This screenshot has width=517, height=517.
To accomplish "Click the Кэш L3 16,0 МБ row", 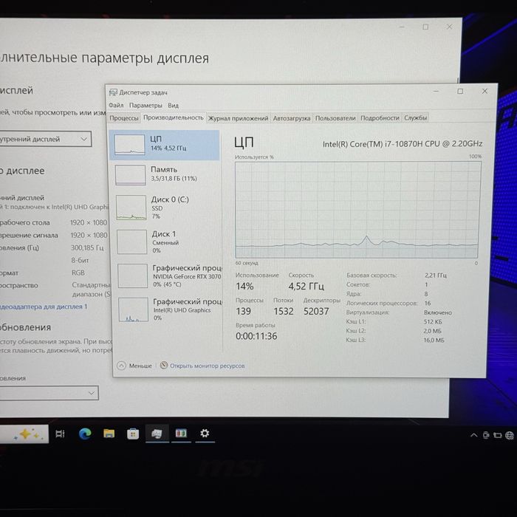I will [395, 340].
